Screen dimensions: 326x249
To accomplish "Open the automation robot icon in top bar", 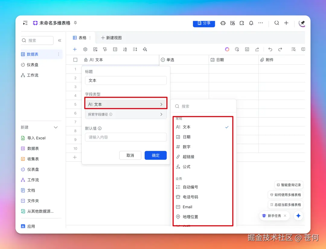I will tap(223, 23).
